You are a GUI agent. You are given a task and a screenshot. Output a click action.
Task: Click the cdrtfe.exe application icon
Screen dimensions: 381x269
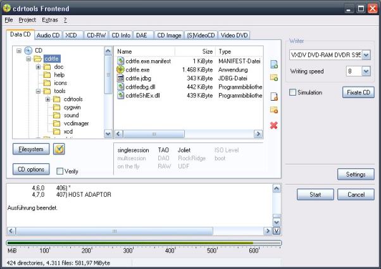point(120,70)
